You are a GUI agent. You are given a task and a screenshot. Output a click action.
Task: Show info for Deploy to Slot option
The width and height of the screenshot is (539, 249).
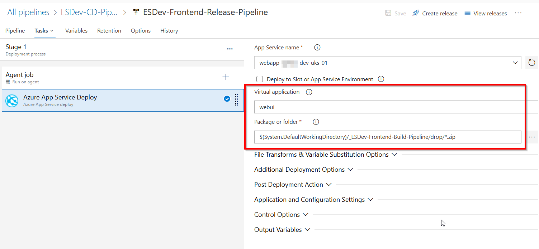click(x=381, y=79)
